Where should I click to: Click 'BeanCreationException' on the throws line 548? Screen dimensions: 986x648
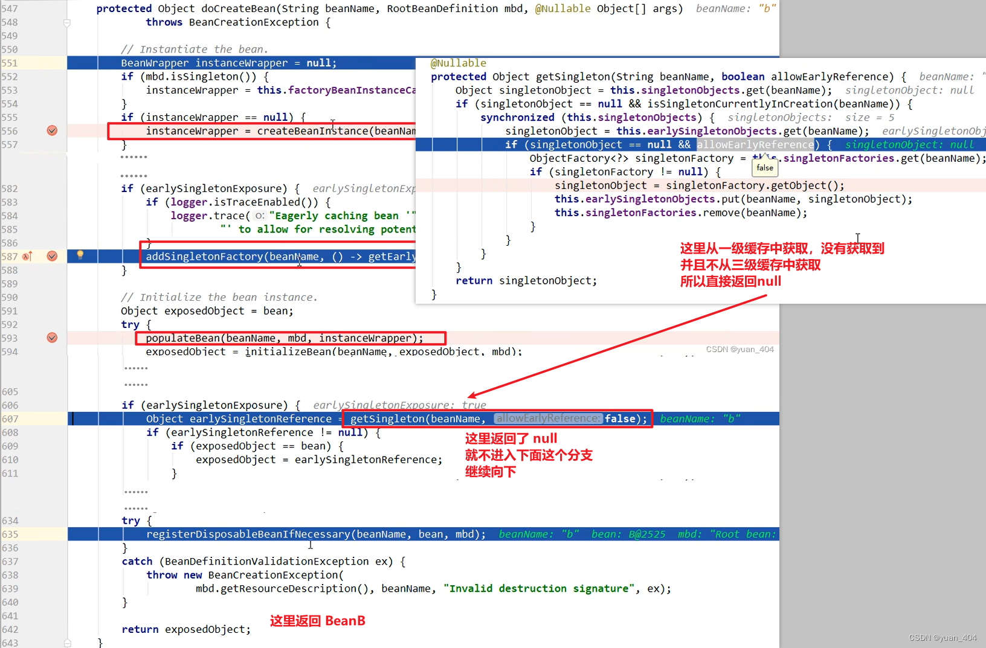pos(254,22)
